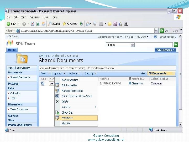Open the browser Search tool

point(54,24)
